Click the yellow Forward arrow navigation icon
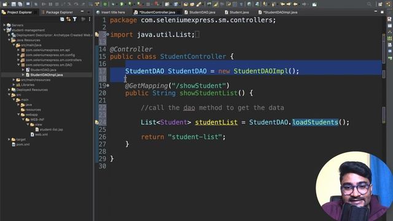The height and width of the screenshot is (221, 393). coord(289,4)
